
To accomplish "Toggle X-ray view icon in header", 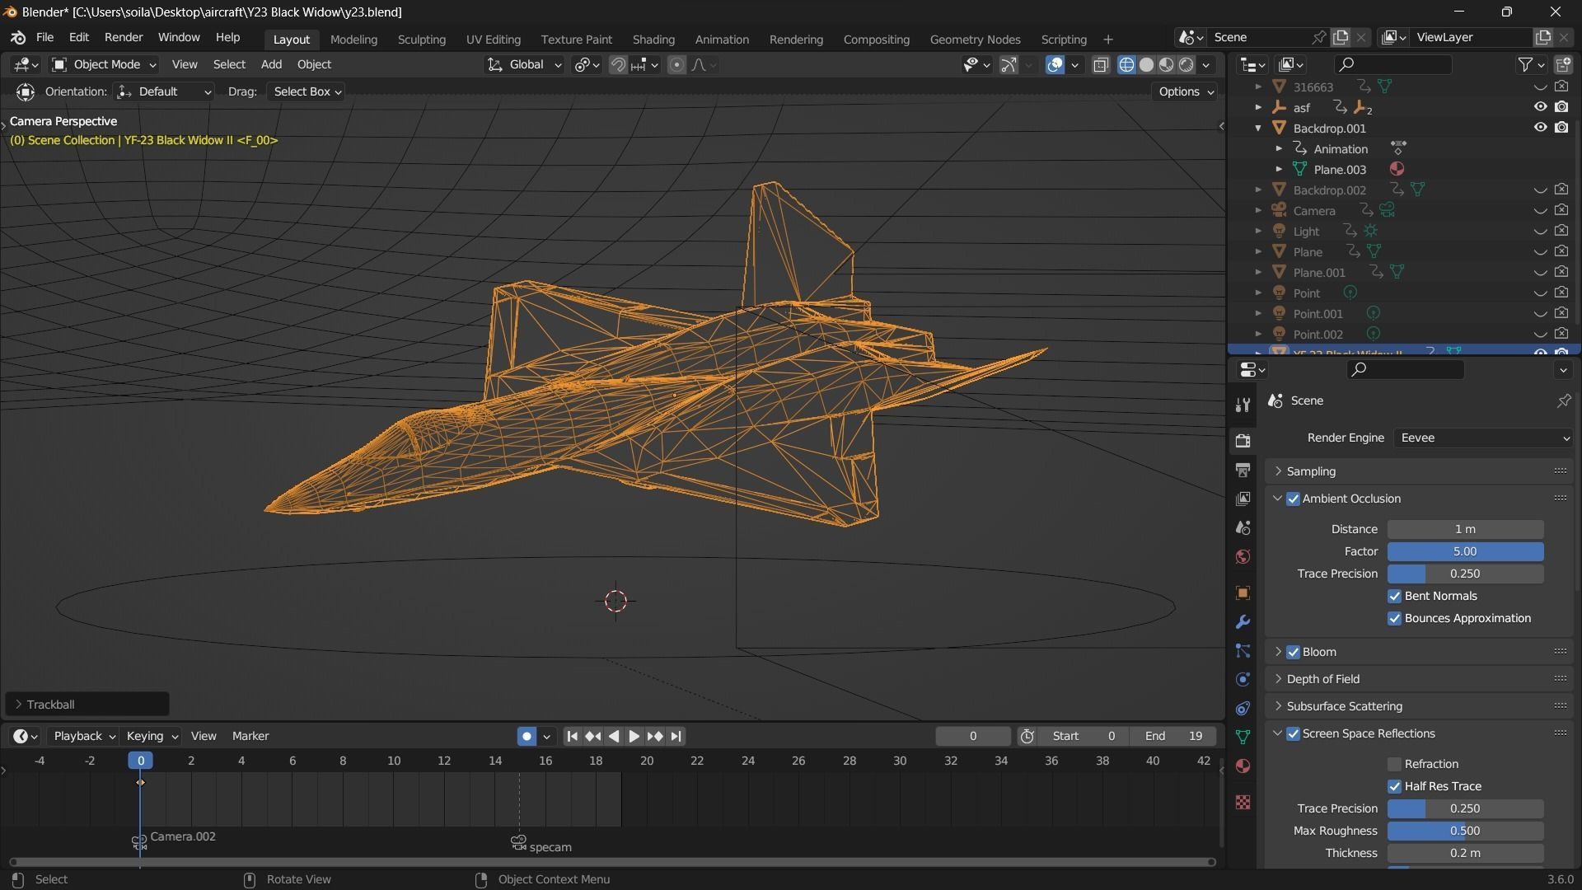I will point(1101,64).
